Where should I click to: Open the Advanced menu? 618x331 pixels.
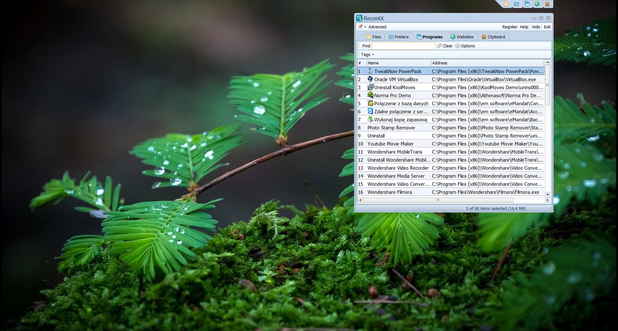pos(377,27)
